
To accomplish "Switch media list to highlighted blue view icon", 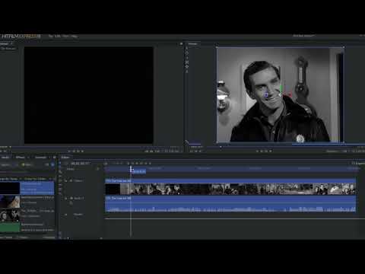I will [52, 164].
